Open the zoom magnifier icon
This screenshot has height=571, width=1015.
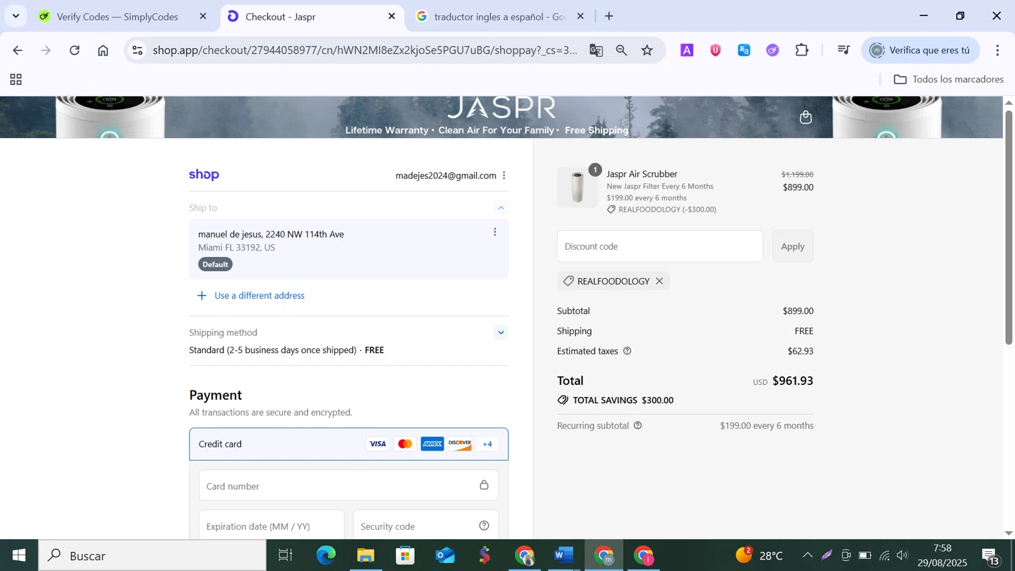click(x=621, y=50)
